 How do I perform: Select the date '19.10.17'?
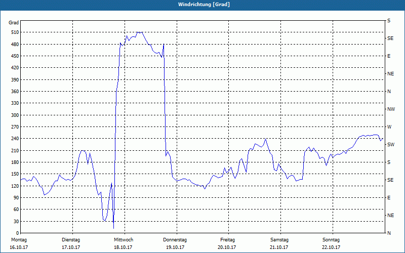click(x=175, y=247)
